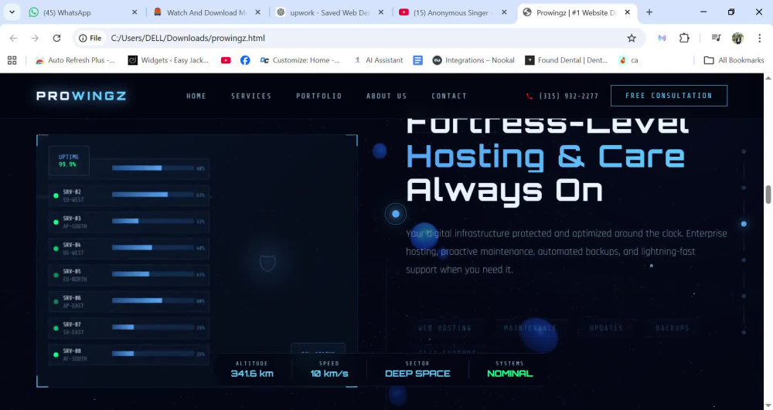The width and height of the screenshot is (773, 410).
Task: View the File site information chip
Action: [90, 38]
